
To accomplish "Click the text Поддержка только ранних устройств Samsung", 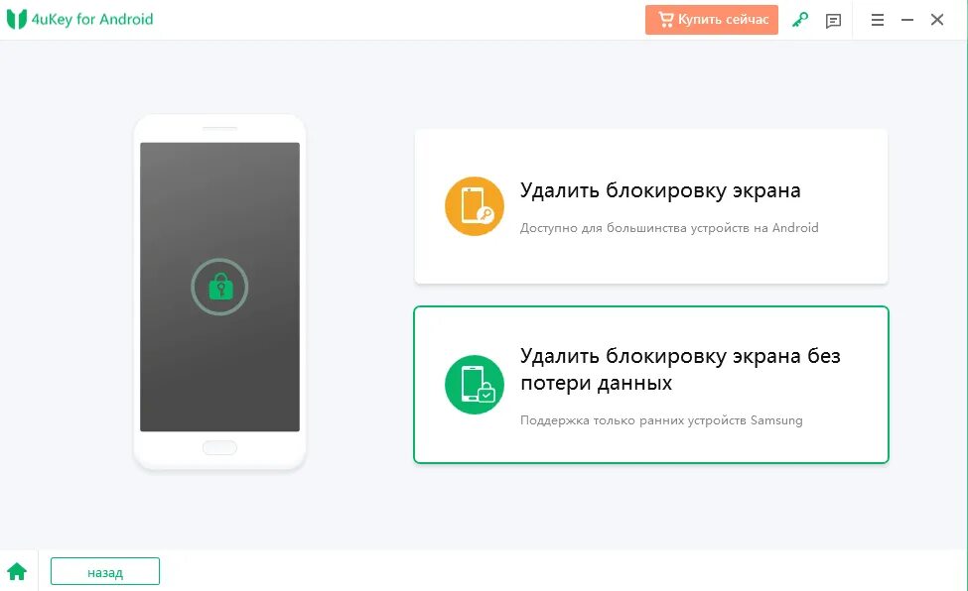I will click(661, 420).
